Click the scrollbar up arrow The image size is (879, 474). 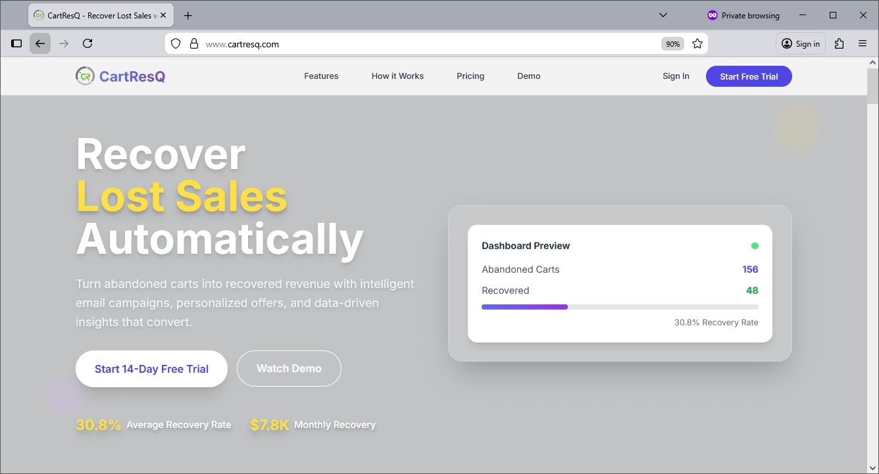click(872, 62)
